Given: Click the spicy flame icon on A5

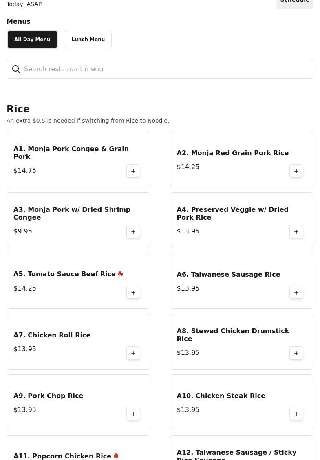Looking at the screenshot, I should 121,274.
